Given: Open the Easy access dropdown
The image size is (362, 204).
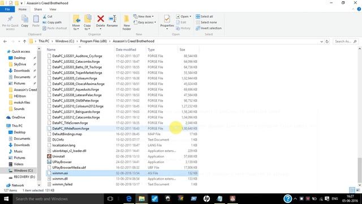Looking at the screenshot, I should (x=145, y=23).
